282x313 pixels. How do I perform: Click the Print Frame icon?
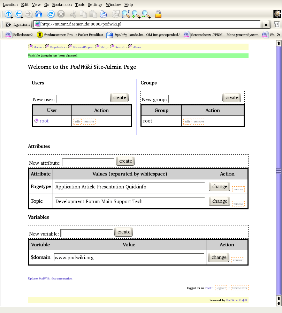(115, 14)
